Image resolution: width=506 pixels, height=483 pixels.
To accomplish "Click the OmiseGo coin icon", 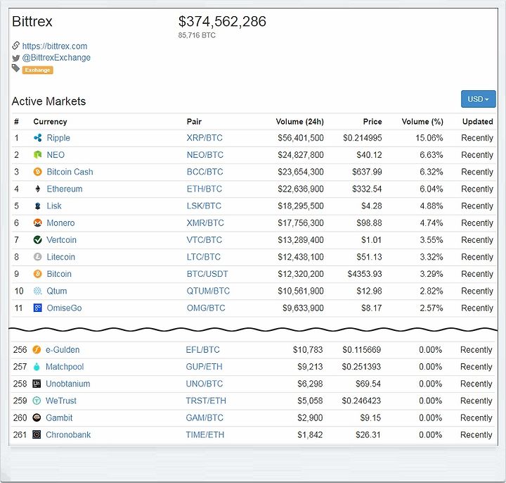I will click(37, 308).
